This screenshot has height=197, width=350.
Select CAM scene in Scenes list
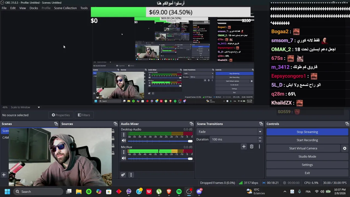click(5, 137)
